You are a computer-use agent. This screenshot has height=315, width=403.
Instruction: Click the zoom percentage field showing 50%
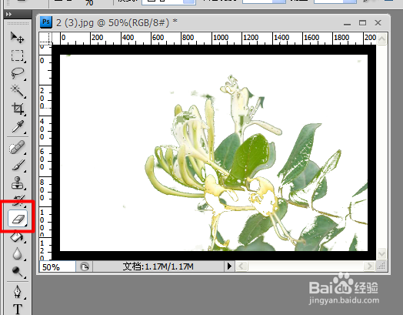click(58, 267)
